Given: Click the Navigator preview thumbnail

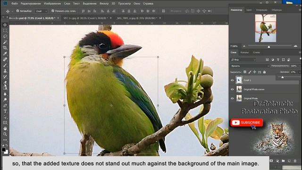Looking at the screenshot, I should click(x=266, y=28).
